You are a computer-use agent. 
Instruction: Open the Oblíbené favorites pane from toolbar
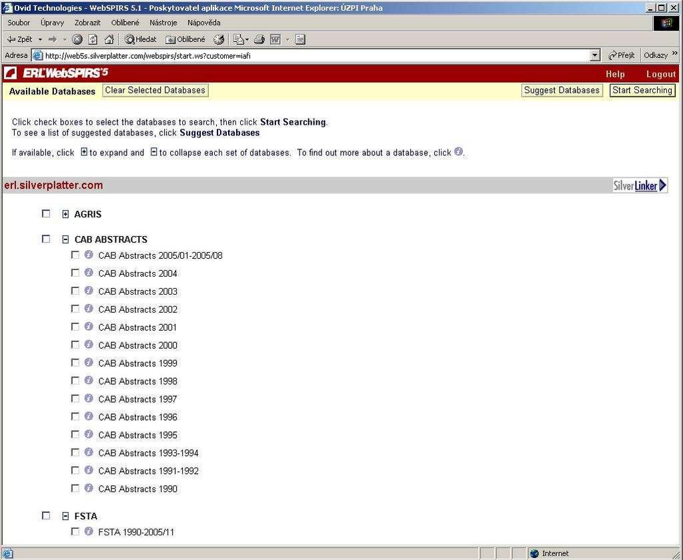point(185,39)
